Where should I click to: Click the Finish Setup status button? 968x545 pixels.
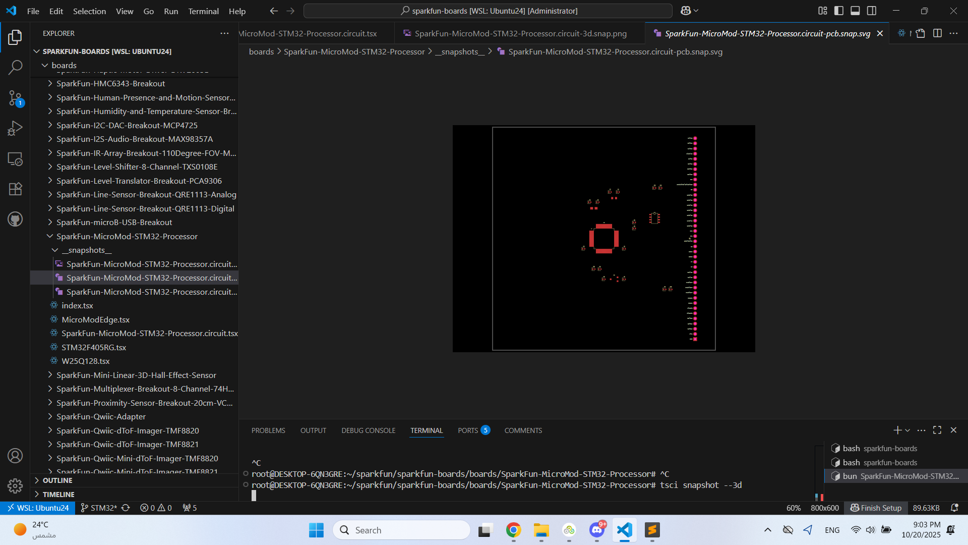point(876,508)
